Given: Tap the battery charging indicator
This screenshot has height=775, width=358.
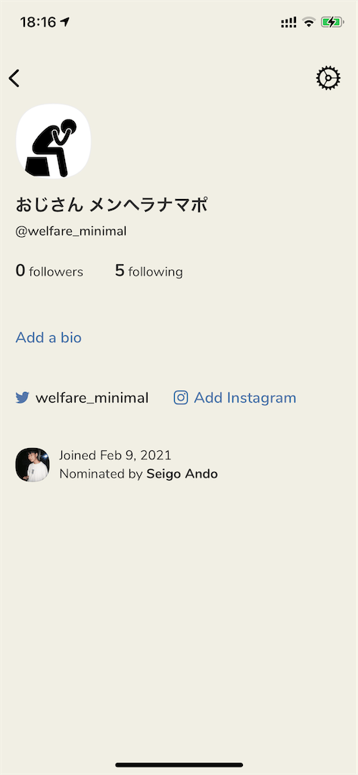Looking at the screenshot, I should [332, 22].
